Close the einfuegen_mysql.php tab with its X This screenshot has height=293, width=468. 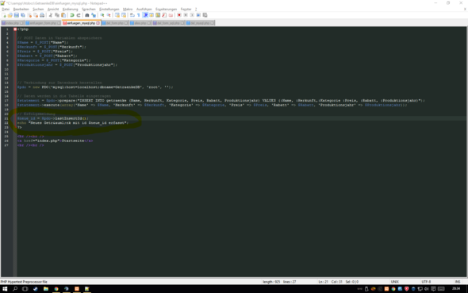click(98, 23)
